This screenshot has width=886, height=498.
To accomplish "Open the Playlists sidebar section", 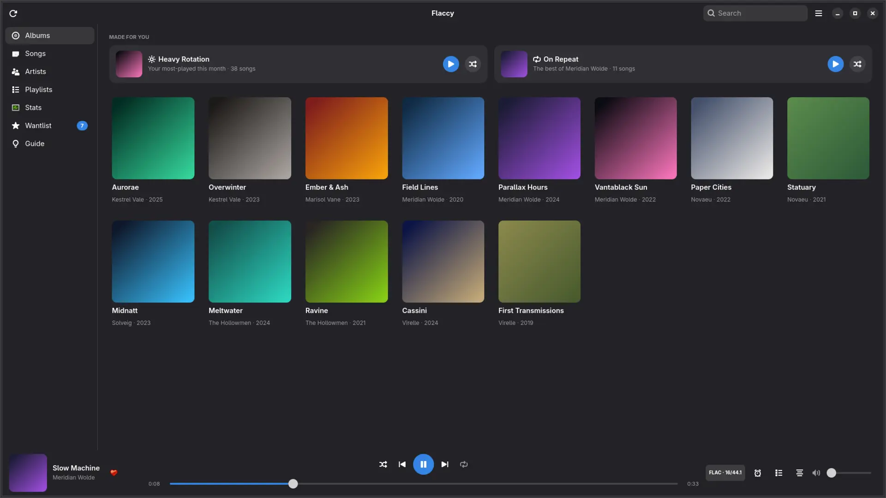I will click(x=50, y=90).
